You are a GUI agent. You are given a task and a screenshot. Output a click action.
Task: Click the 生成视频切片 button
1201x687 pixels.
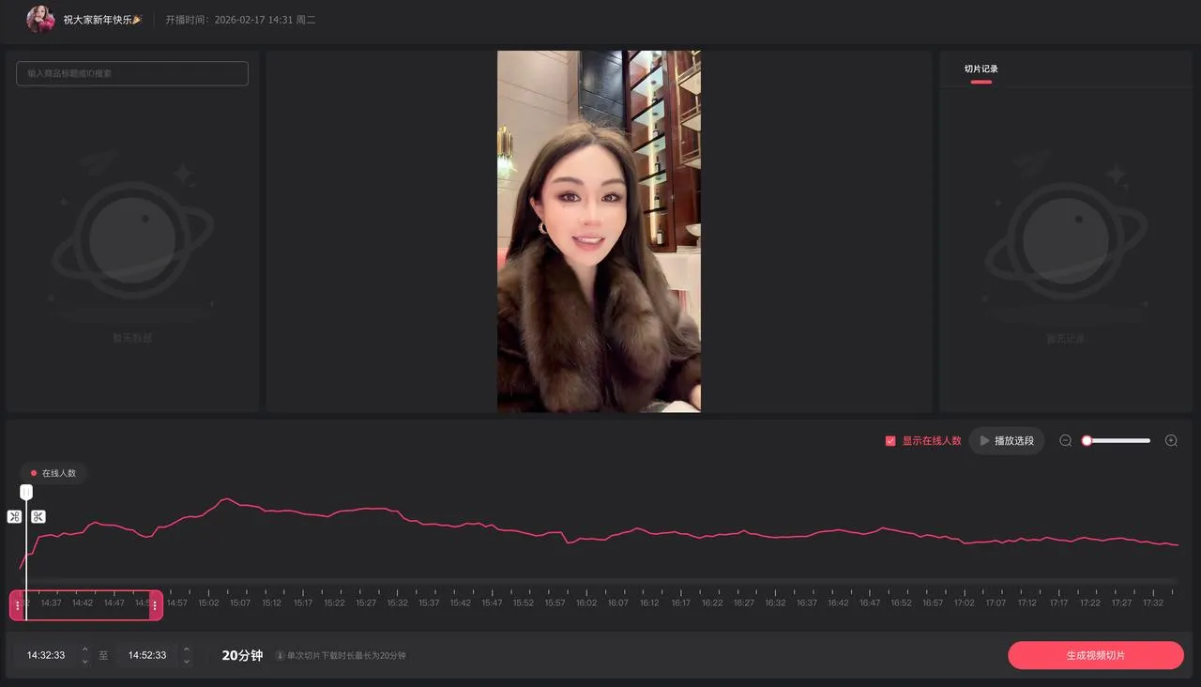click(x=1096, y=655)
